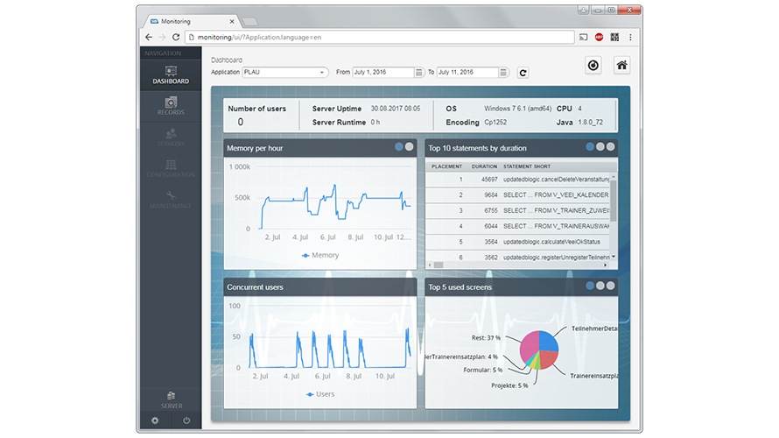Viewport: 779px width, 438px height.
Task: Select the blue dot on Memory per hour
Action: pos(398,147)
